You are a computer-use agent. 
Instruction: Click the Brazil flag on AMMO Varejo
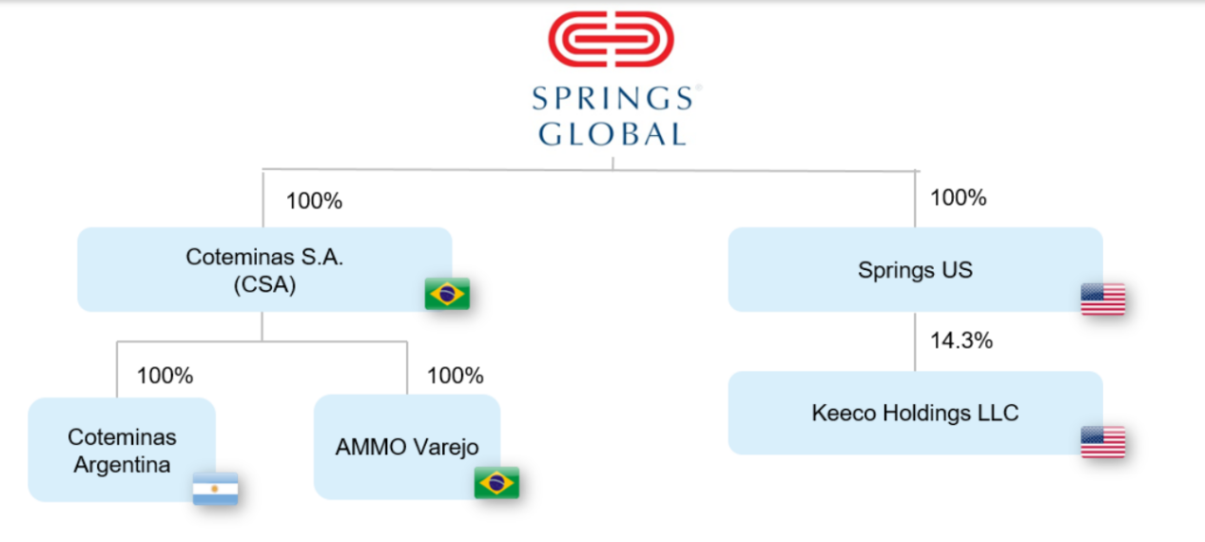[496, 483]
